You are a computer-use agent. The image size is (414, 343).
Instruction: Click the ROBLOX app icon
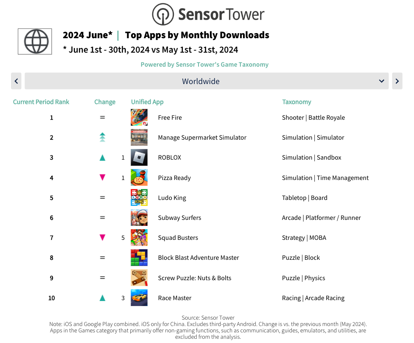click(139, 157)
